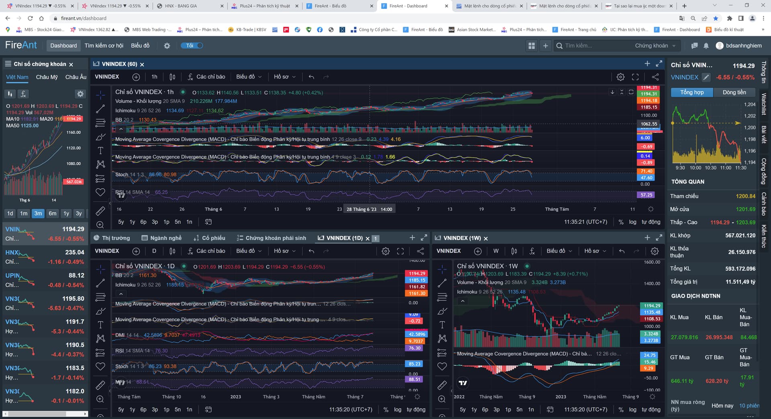
Task: Open the fx indicator icon in the index list panel
Action: pos(23,94)
